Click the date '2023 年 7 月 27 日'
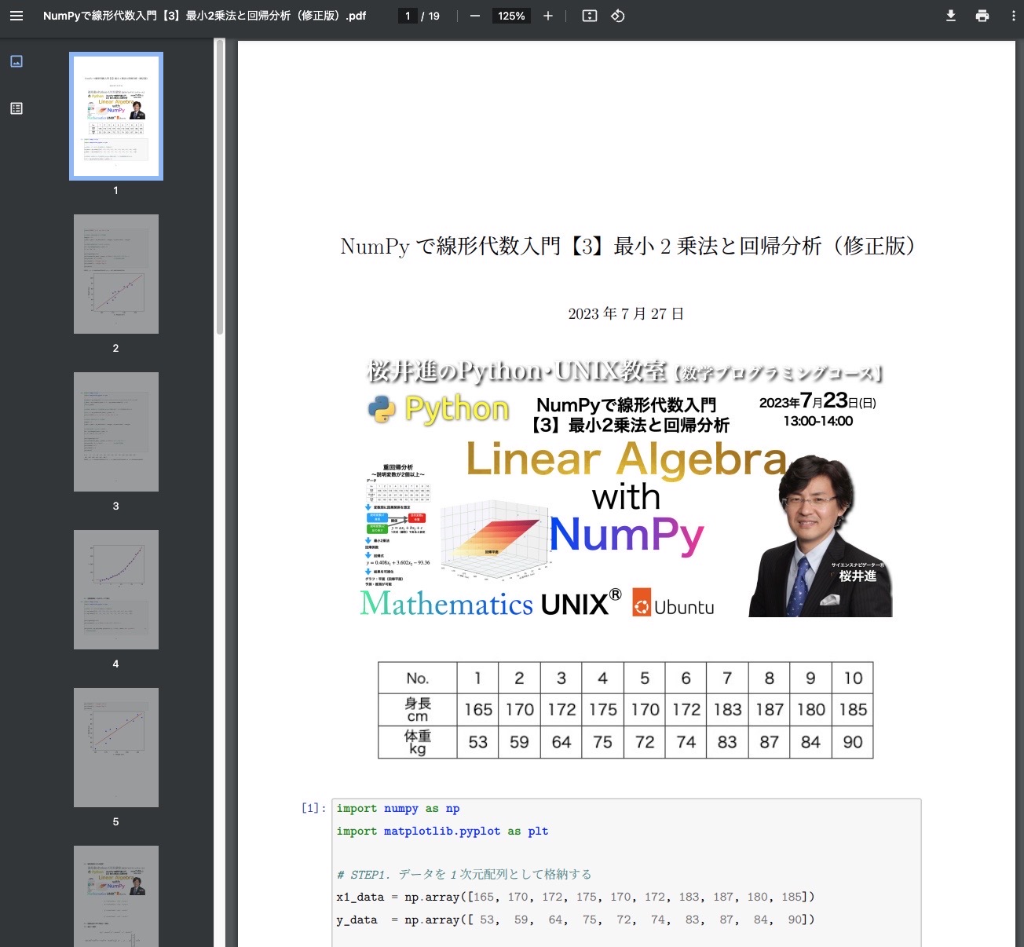The width and height of the screenshot is (1024, 947). (x=626, y=313)
